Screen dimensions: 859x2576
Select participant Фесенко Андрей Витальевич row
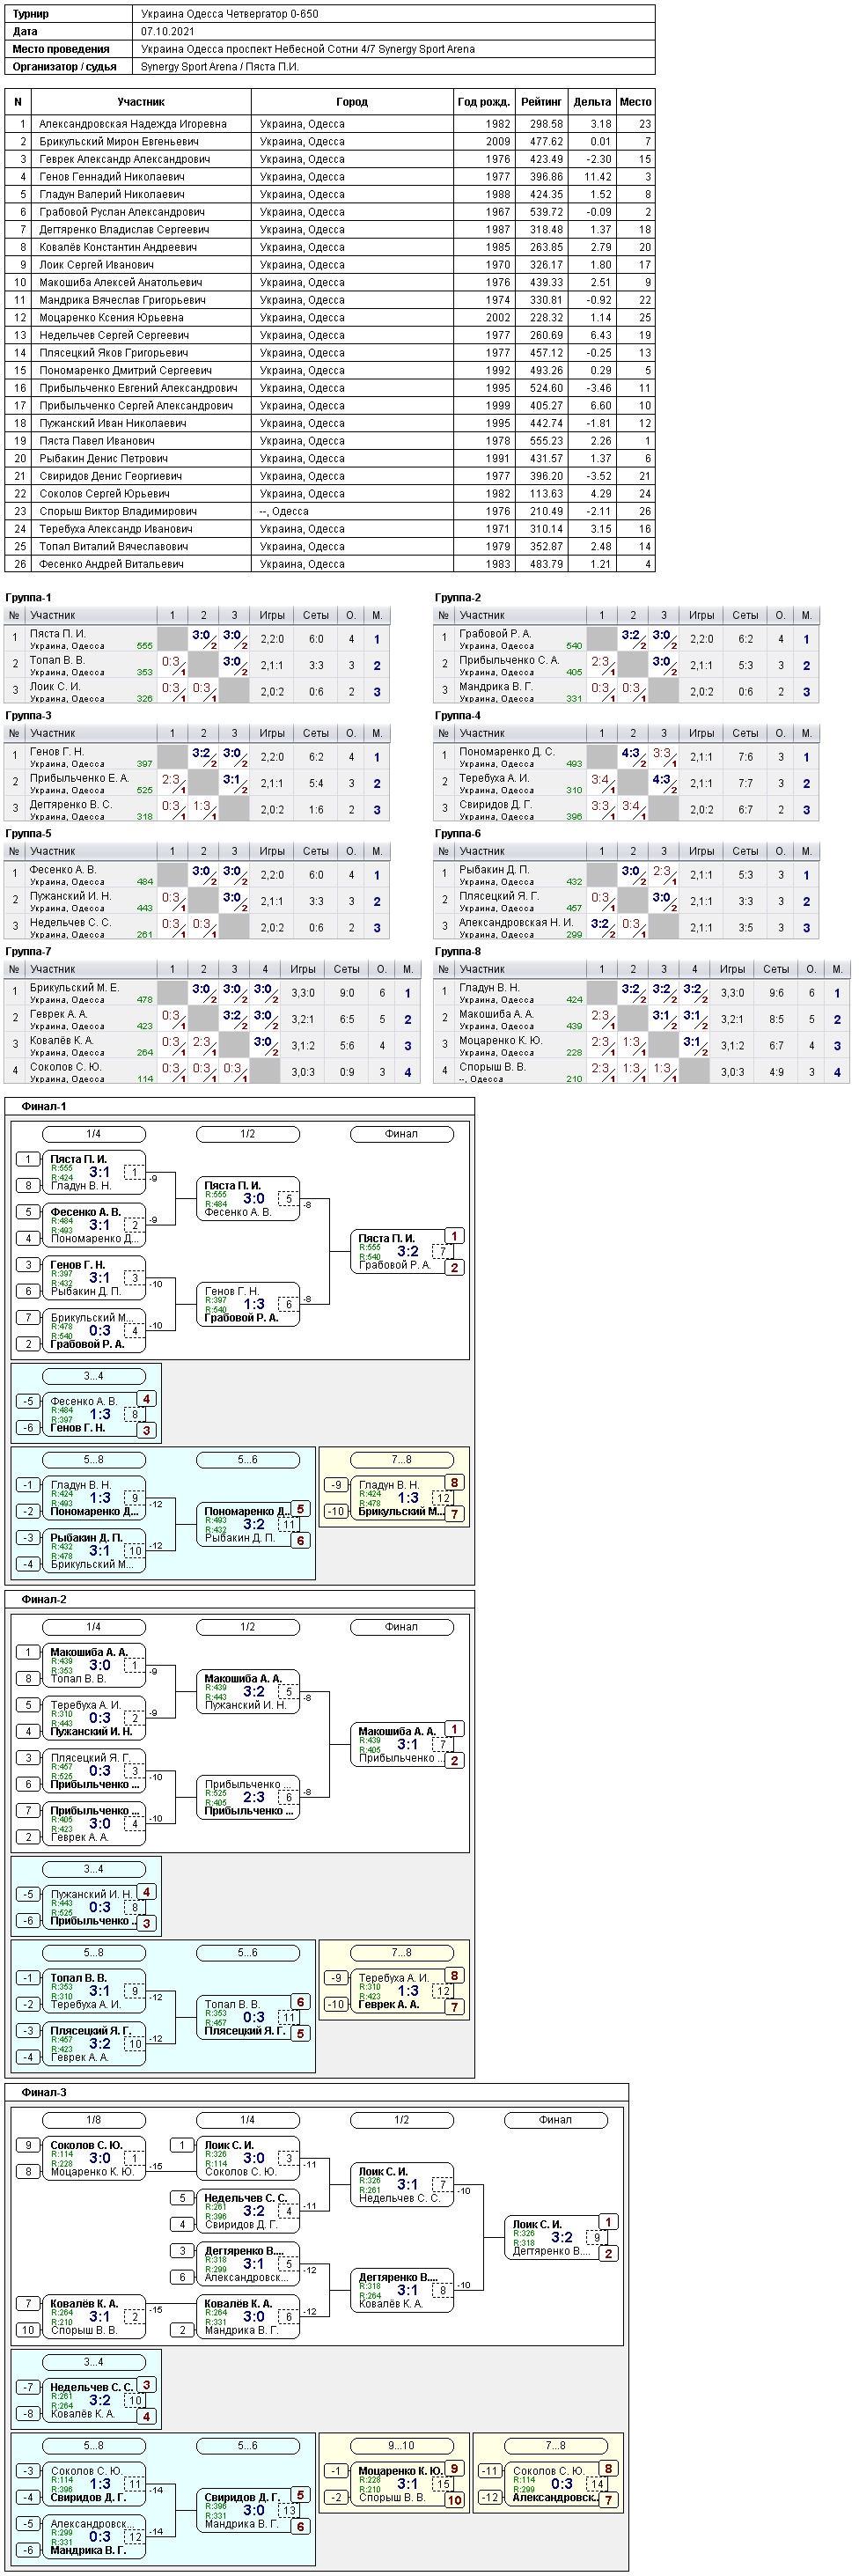[330, 564]
